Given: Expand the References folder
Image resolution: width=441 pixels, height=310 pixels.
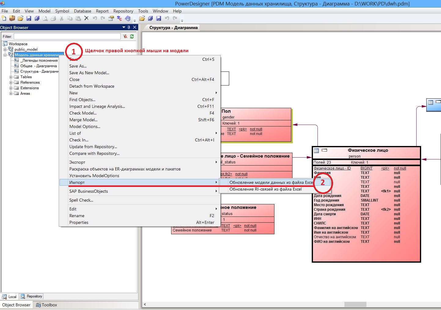Looking at the screenshot, I should point(11,82).
